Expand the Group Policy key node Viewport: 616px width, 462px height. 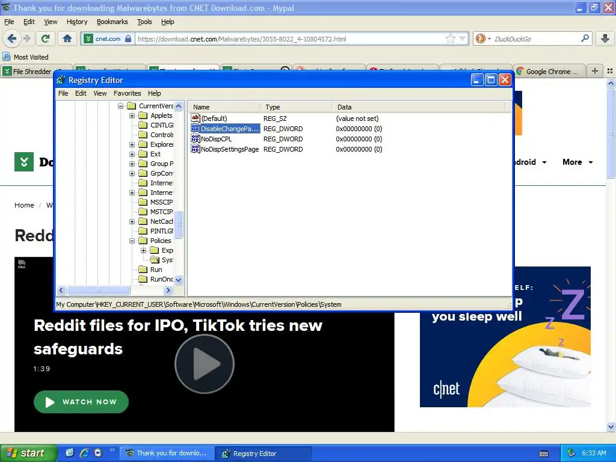tap(132, 164)
